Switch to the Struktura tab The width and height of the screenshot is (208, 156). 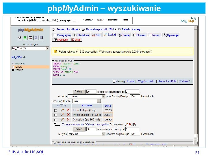coord(81,35)
